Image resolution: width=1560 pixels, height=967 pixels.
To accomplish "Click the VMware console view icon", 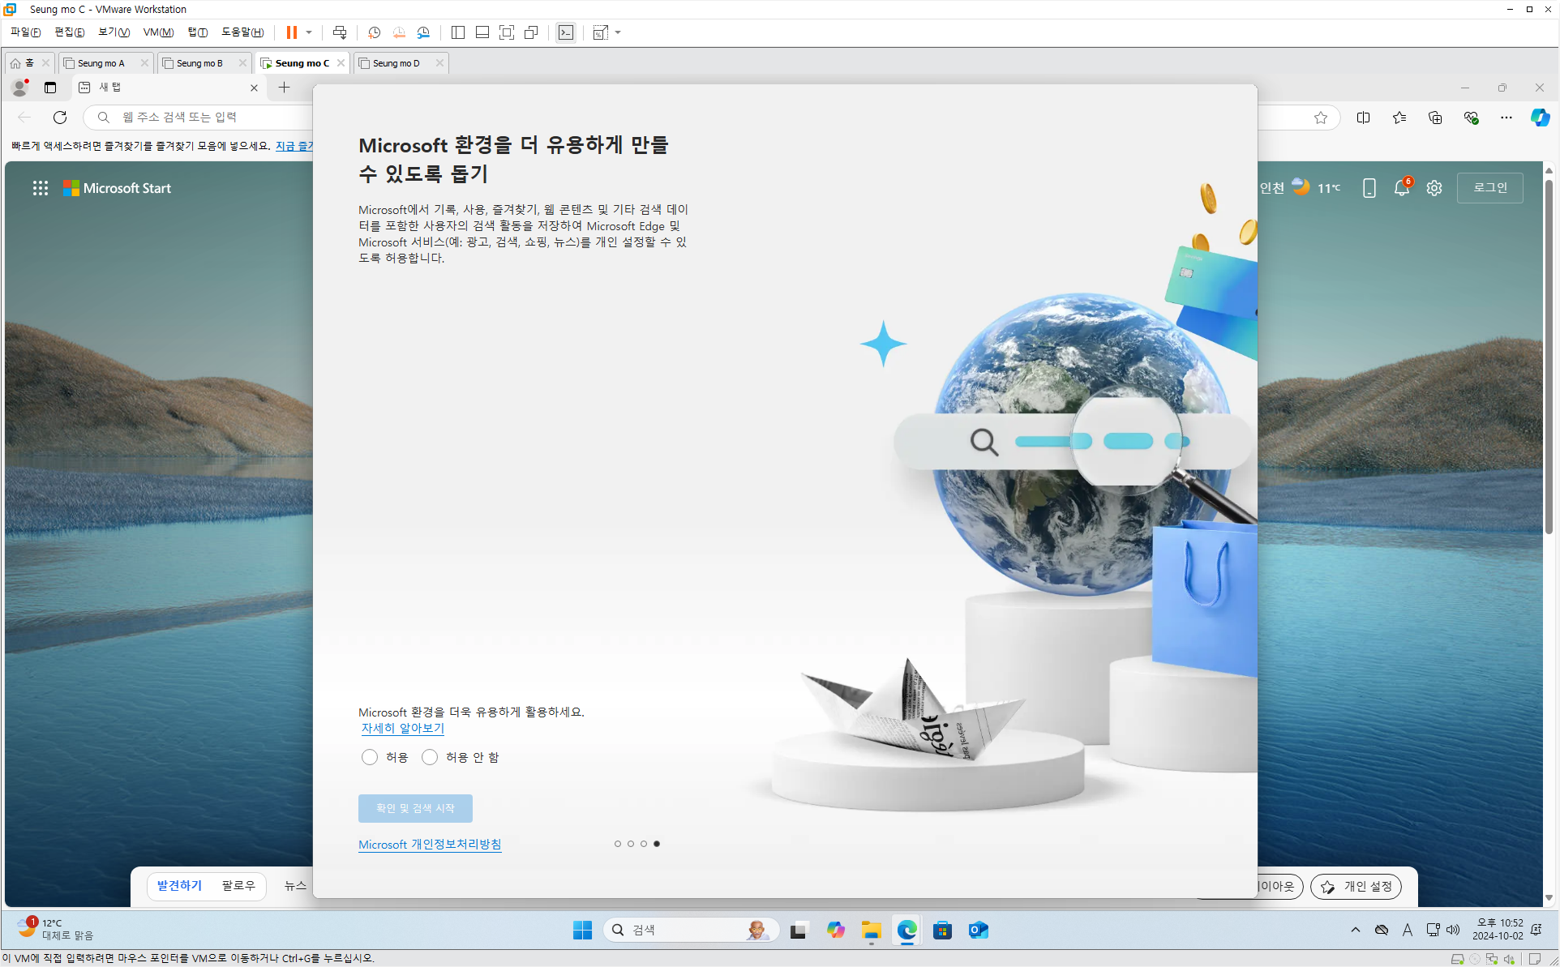I will pos(566,32).
